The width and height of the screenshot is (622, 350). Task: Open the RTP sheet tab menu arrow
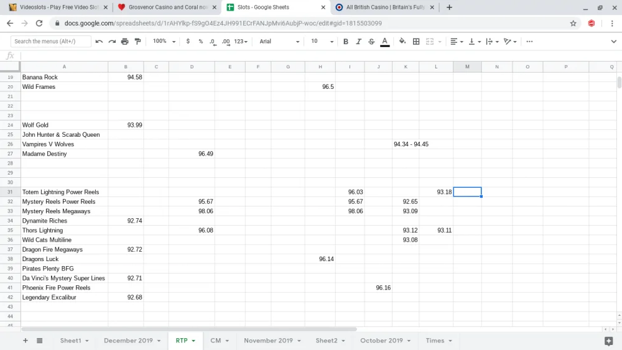point(193,341)
